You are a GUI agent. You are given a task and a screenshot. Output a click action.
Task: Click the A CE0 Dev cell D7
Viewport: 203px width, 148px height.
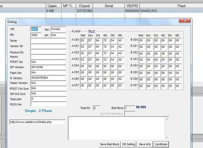tap(91, 41)
